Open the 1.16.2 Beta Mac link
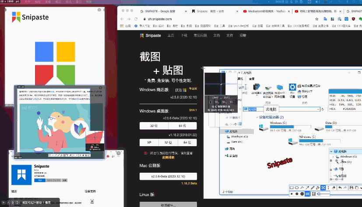 [189, 183]
